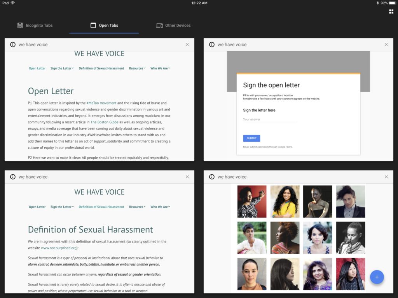This screenshot has width=398, height=298.
Task: Select photo of woman with afro in profile
Action: pyautogui.click(x=285, y=238)
